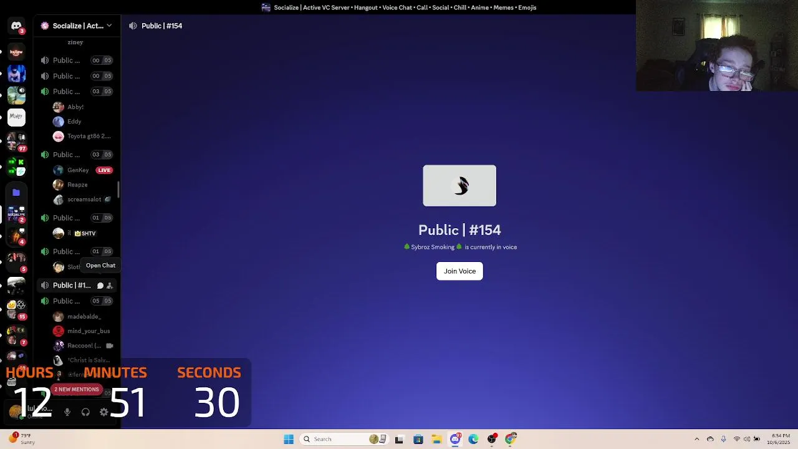Viewport: 798px width, 449px height.
Task: Click the Public #154 channel thumbnail
Action: tap(459, 186)
